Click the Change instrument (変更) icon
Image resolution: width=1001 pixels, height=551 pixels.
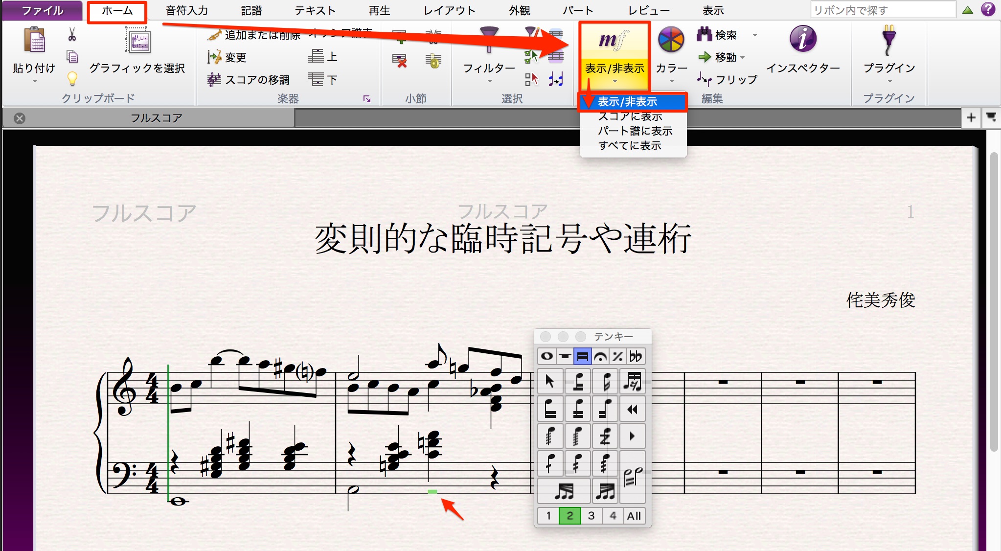pos(214,57)
